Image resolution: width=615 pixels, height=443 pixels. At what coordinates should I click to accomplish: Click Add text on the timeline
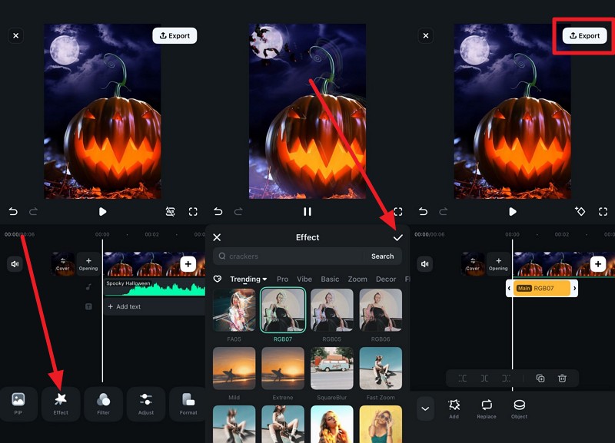point(128,306)
